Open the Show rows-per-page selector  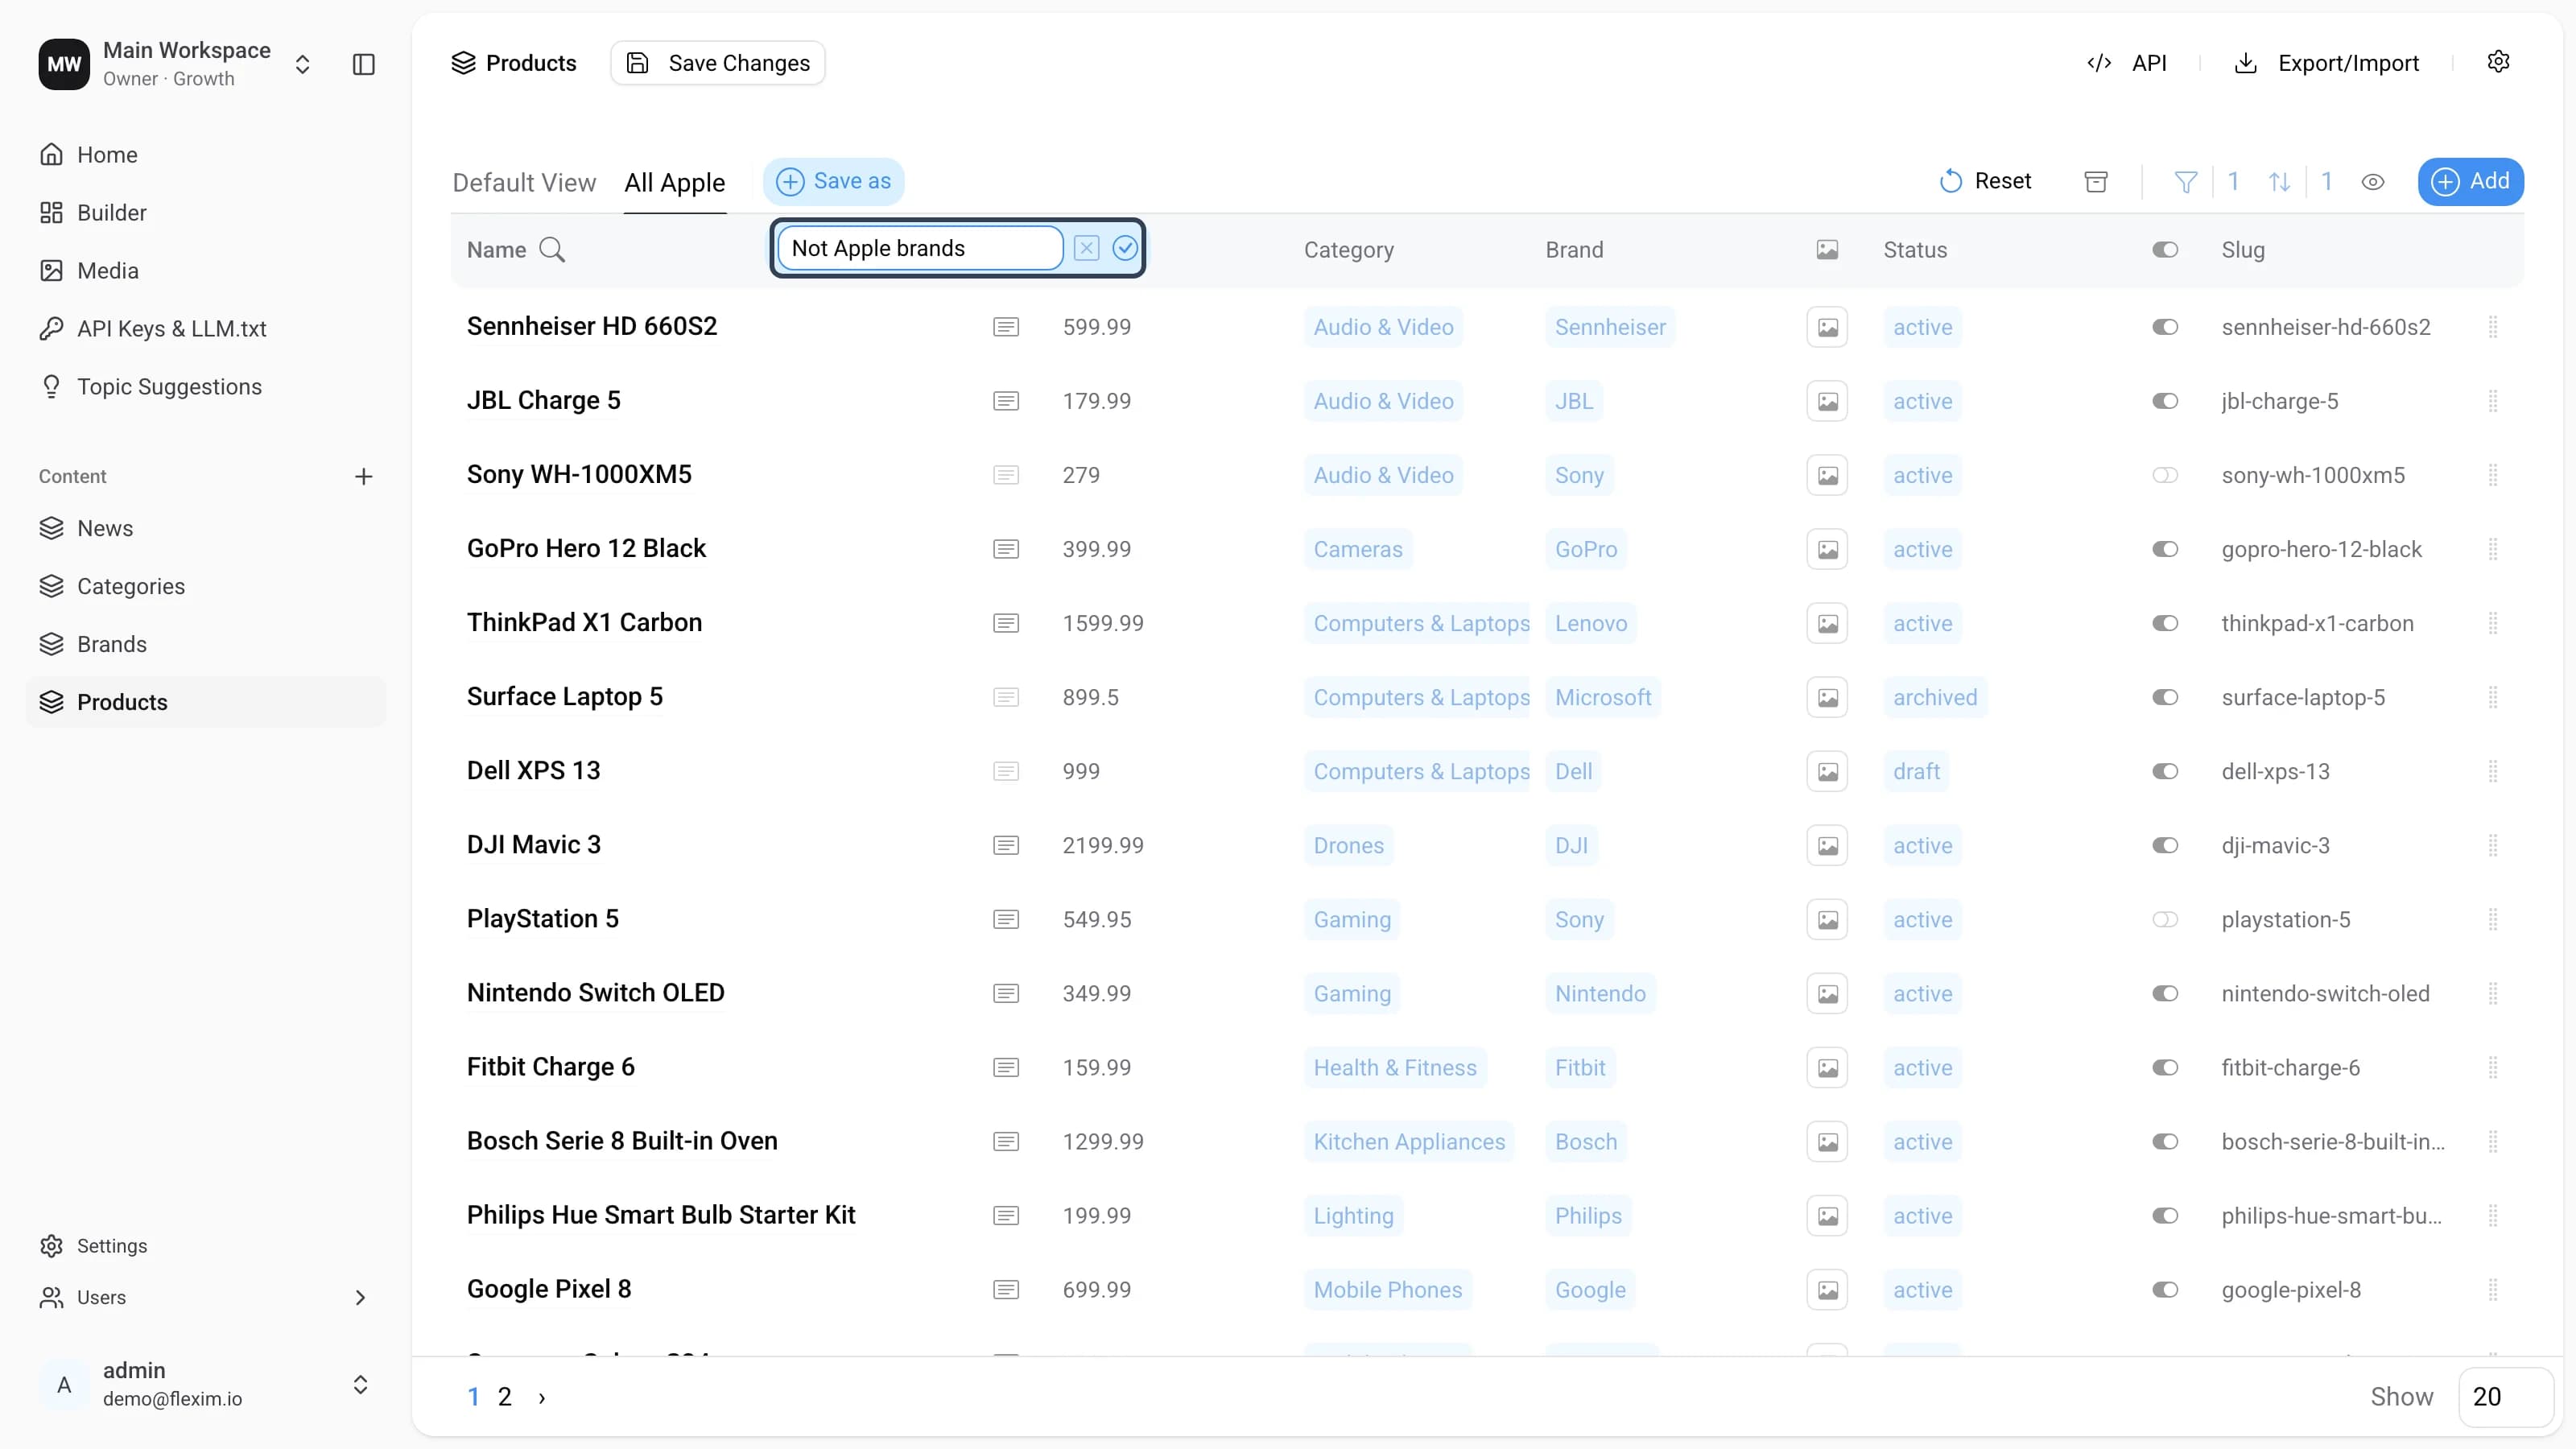click(2505, 1396)
